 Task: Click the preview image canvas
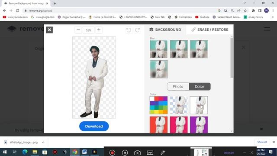tap(94, 78)
